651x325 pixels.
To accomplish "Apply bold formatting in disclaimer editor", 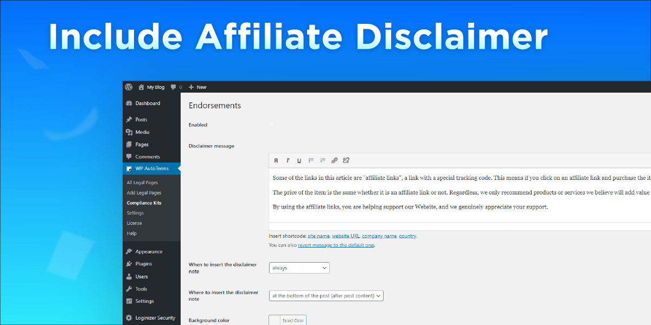I will point(276,160).
